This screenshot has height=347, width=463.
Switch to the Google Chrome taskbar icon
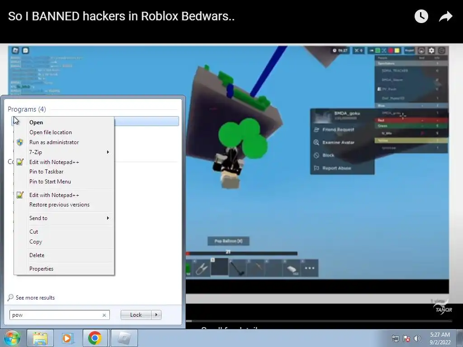tap(95, 338)
